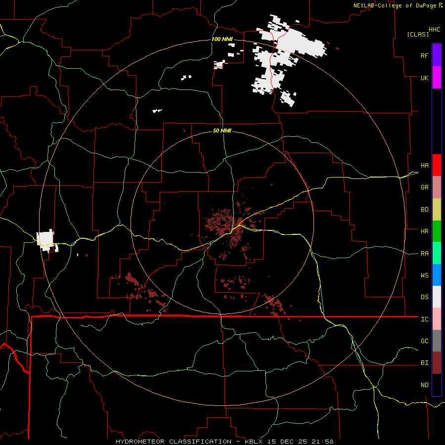
Task: Click the UK legend label
Action: [424, 78]
